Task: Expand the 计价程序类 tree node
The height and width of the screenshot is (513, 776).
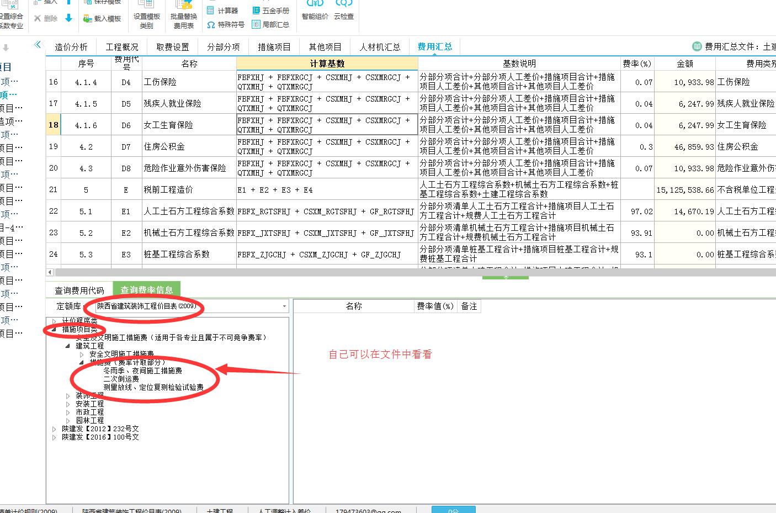Action: coord(54,321)
